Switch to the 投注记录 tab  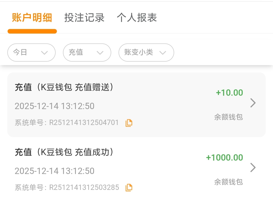pyautogui.click(x=84, y=18)
